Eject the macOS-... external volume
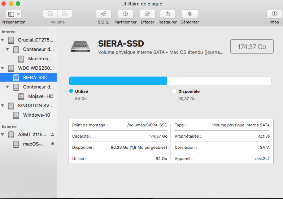Image resolution: width=283 pixels, height=199 pixels. point(53,144)
